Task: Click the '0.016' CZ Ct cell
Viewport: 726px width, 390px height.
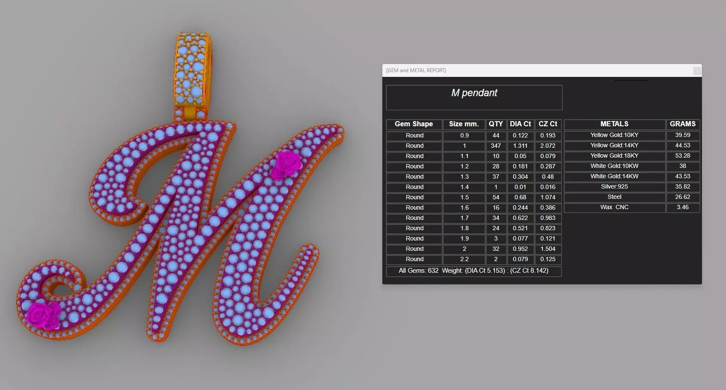Action: 548,187
